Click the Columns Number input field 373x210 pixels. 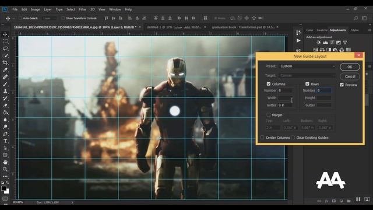point(285,90)
